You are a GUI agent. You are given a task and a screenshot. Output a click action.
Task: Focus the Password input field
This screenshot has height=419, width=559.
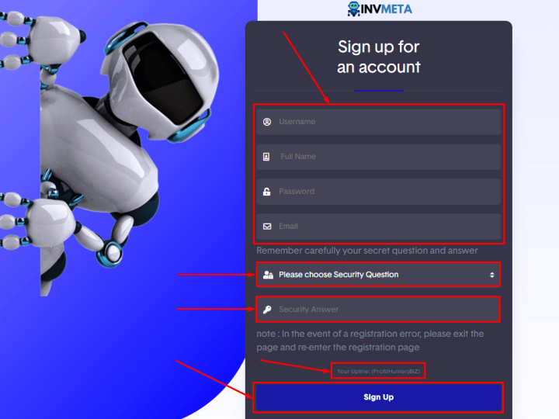pos(379,192)
